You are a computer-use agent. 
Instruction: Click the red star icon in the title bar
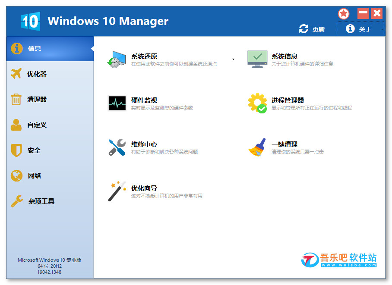(x=344, y=14)
